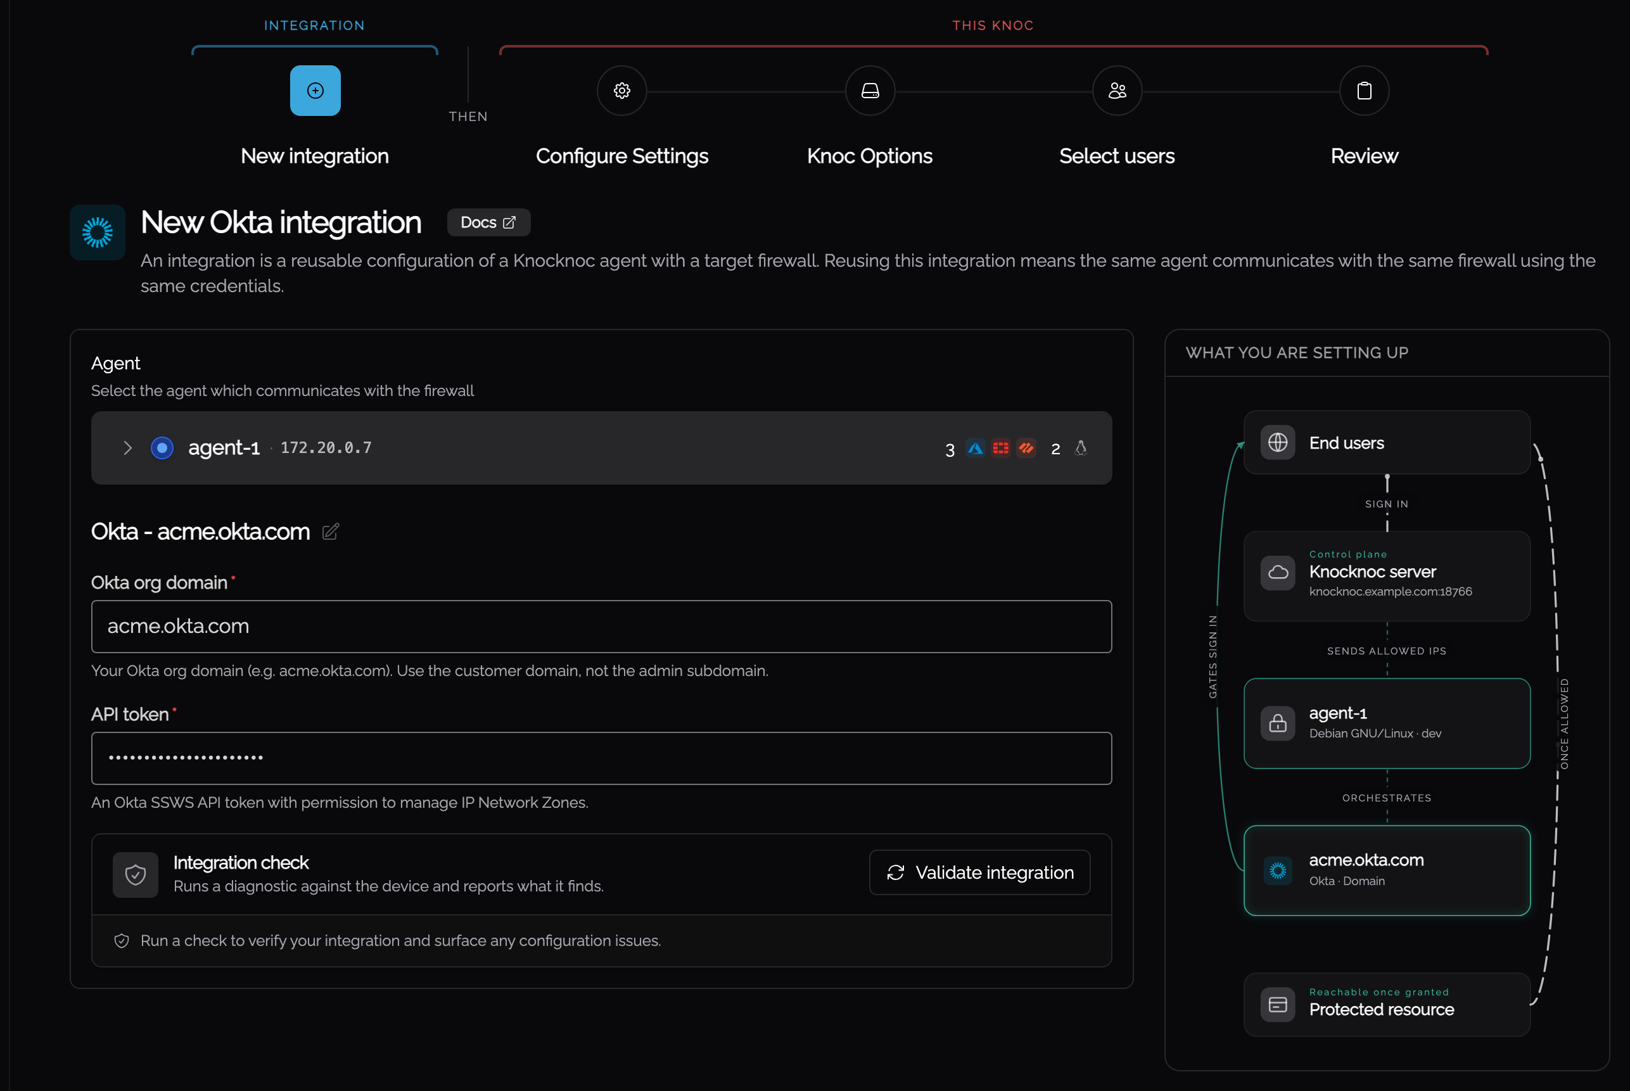Expand the agent-1 row chevron
1630x1091 pixels.
127,448
